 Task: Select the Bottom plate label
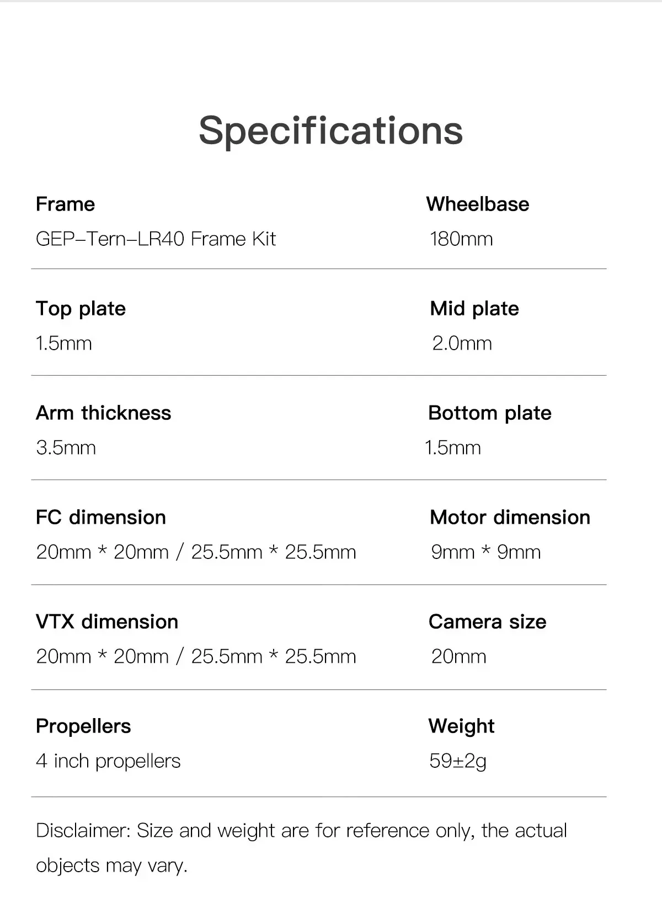(490, 413)
